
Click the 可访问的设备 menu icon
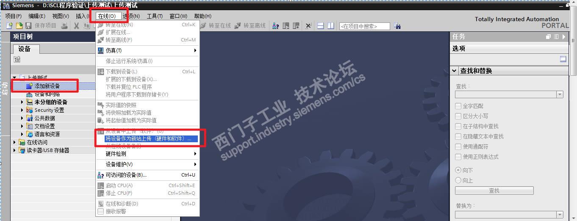click(x=100, y=175)
